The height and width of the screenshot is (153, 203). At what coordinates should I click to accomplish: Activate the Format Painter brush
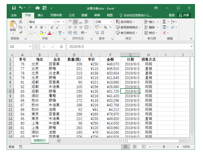coord(21,33)
